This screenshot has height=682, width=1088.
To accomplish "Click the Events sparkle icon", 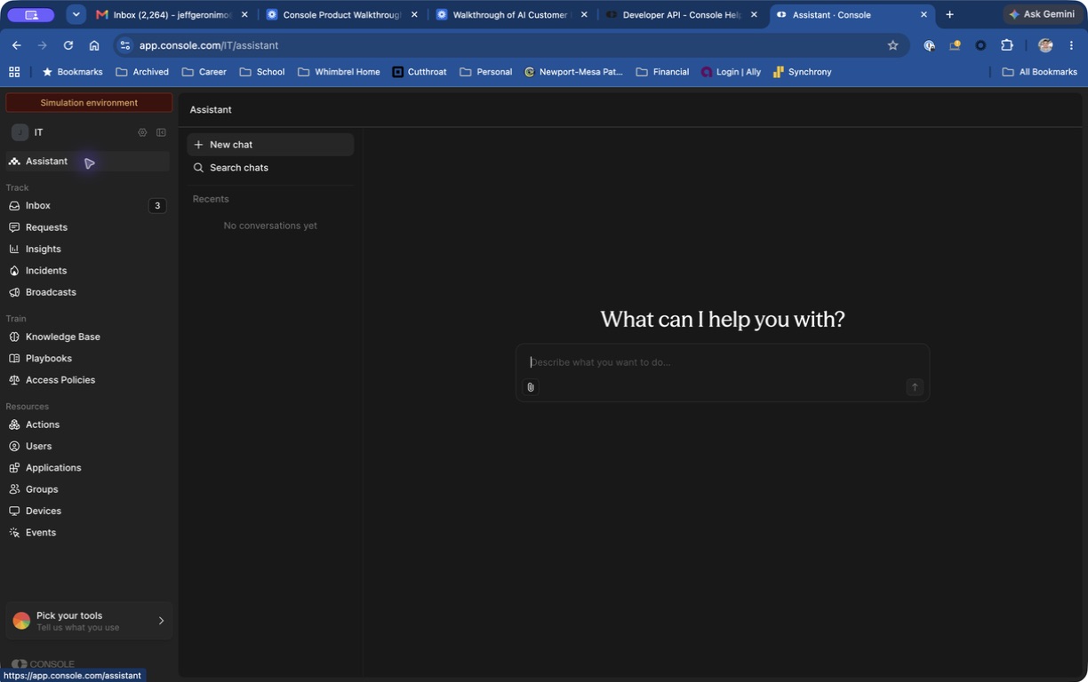I will click(x=14, y=533).
